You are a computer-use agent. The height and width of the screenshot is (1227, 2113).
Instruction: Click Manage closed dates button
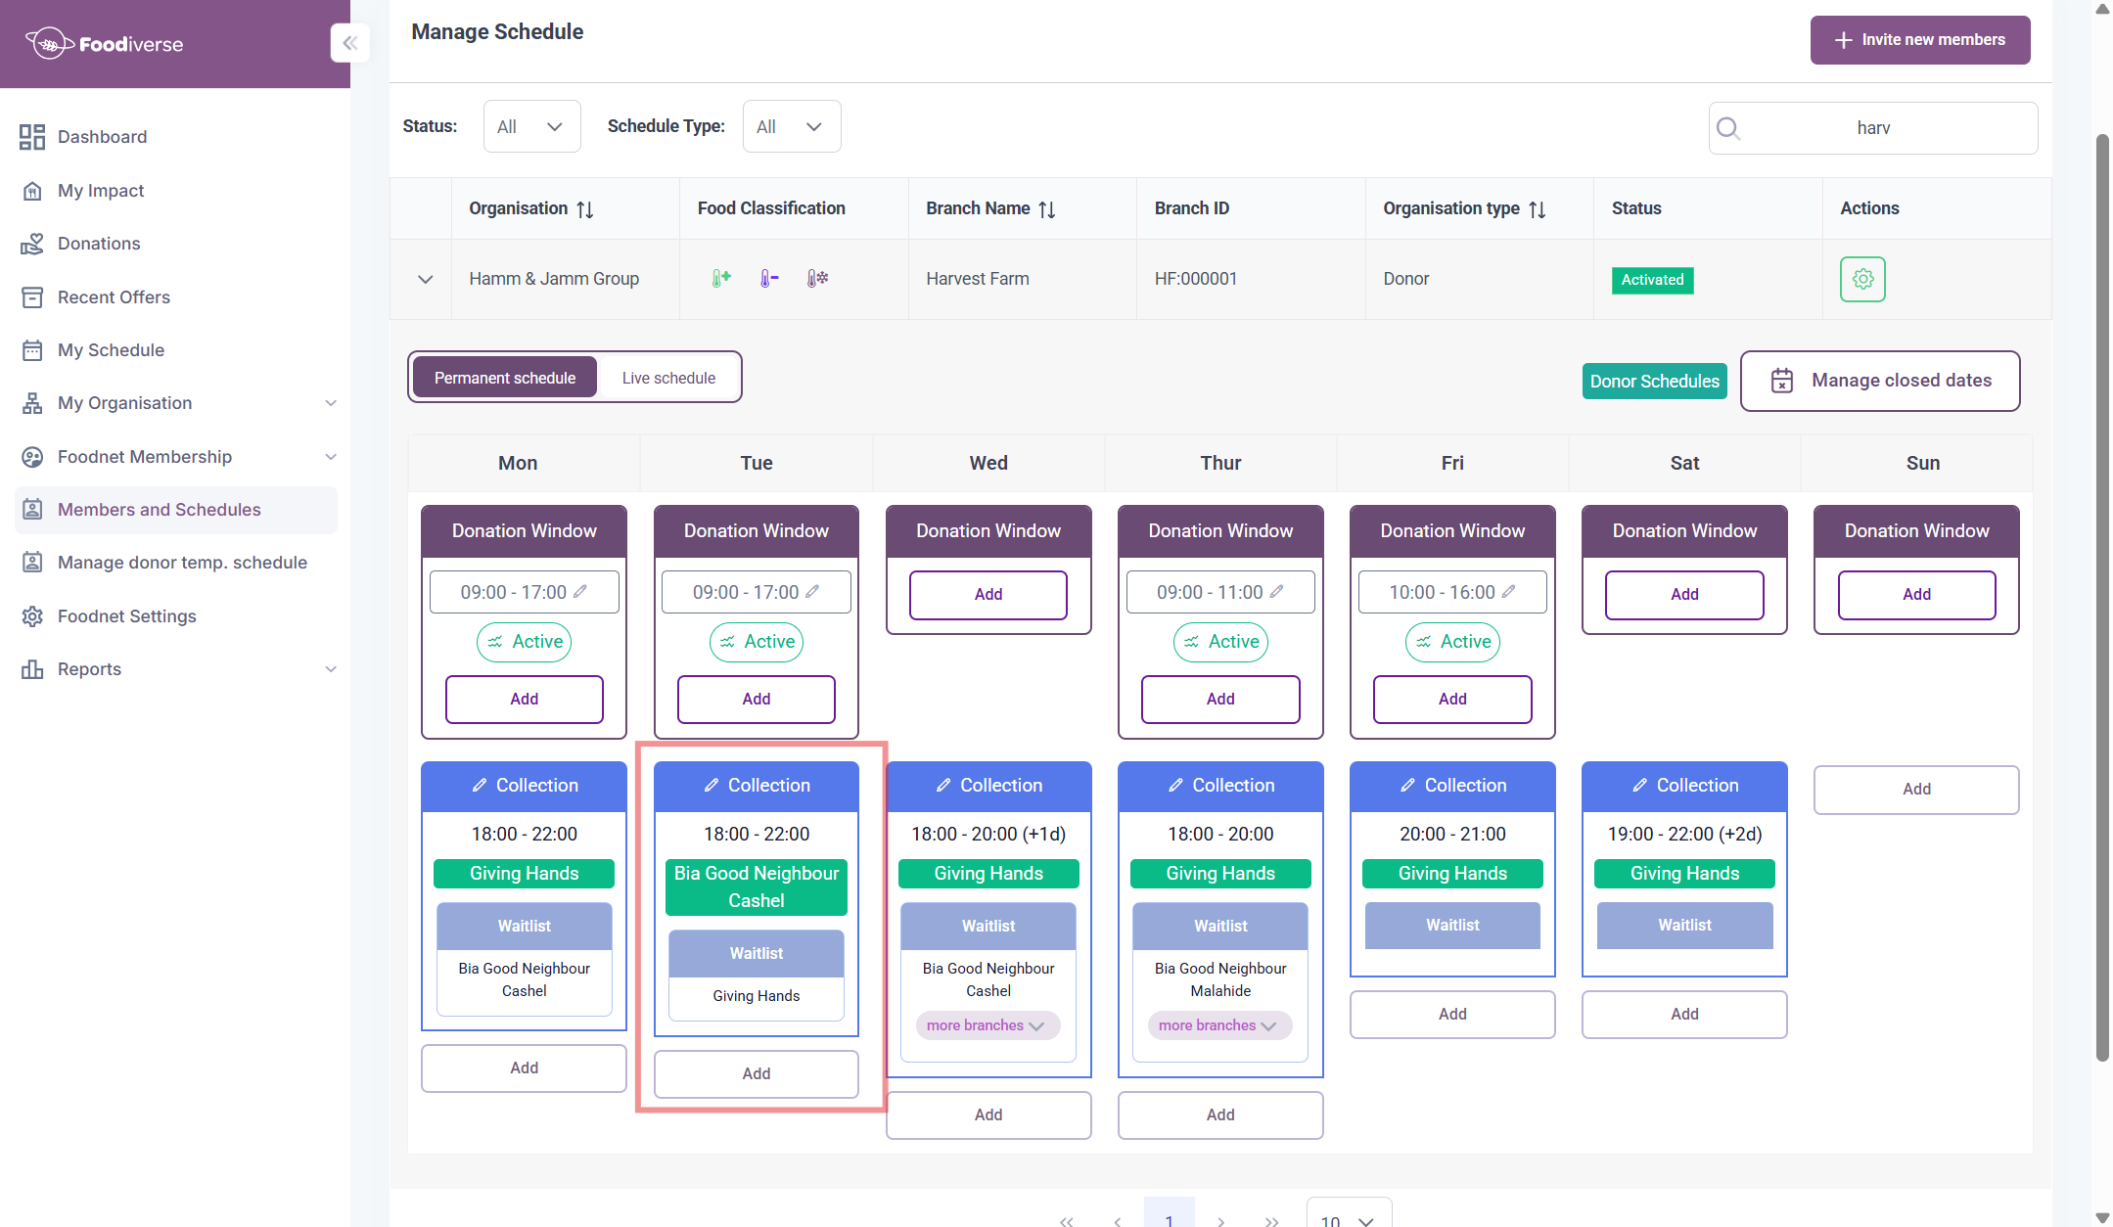tap(1879, 381)
